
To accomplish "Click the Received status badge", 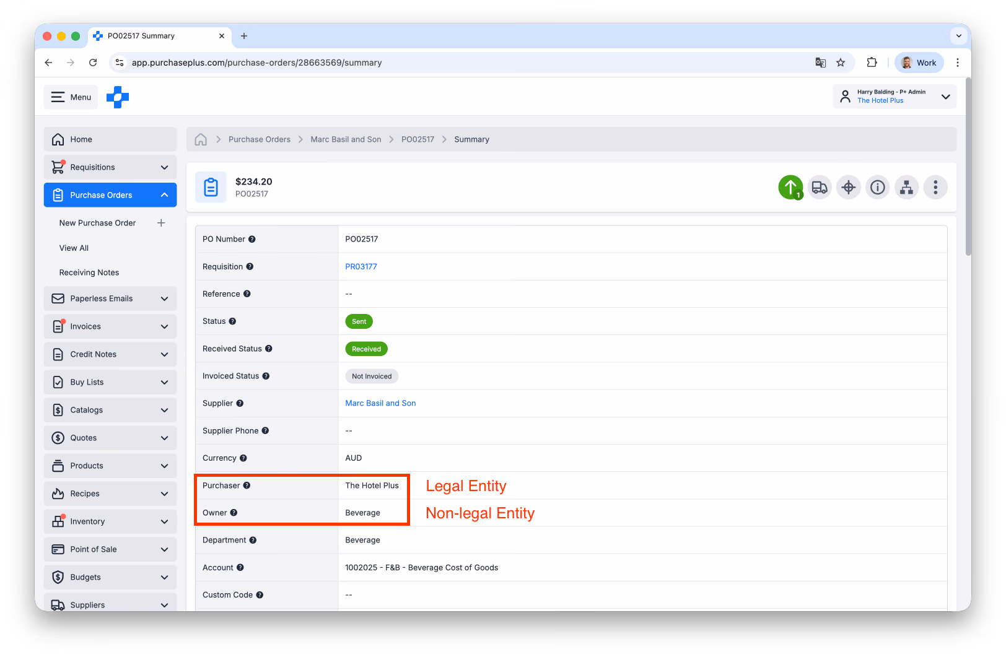I will (366, 349).
